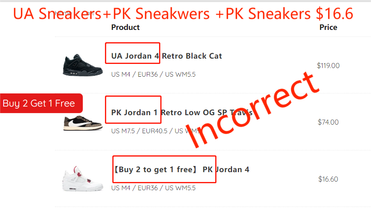Click the US M4 size text under Black Cat
The width and height of the screenshot is (371, 216).
153,75
